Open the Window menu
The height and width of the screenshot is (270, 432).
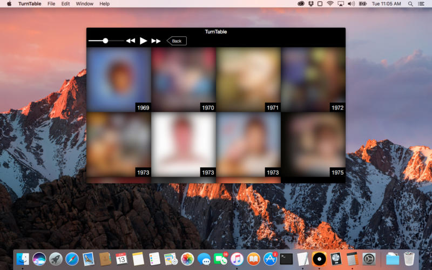click(x=84, y=4)
